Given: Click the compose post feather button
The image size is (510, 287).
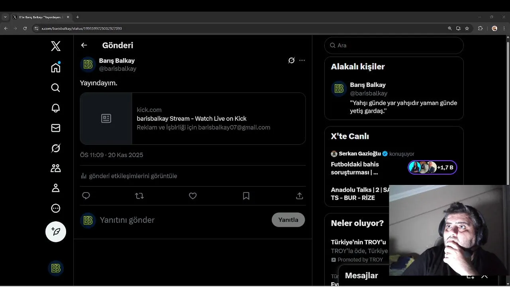Looking at the screenshot, I should [x=56, y=232].
